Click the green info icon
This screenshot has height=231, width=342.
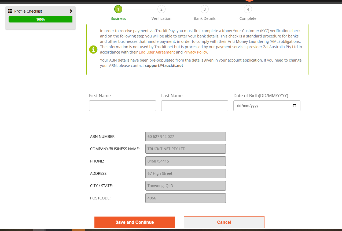(x=93, y=50)
